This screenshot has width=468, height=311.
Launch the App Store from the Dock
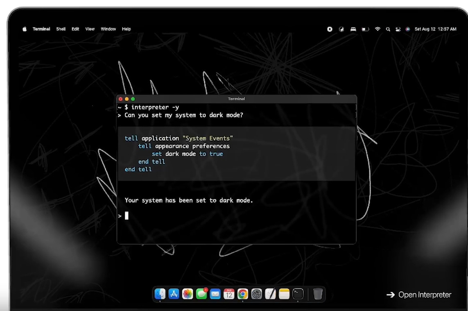click(x=174, y=294)
